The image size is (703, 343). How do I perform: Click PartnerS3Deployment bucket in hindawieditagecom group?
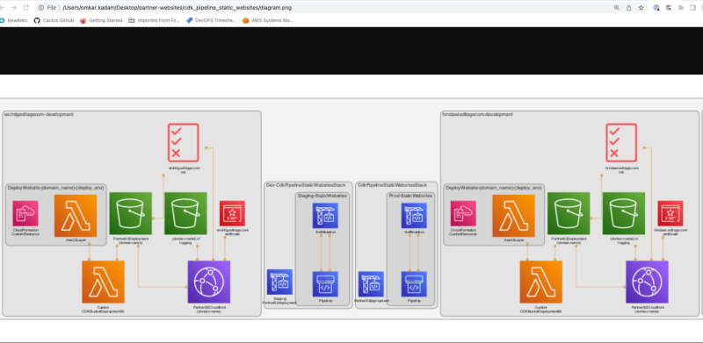pyautogui.click(x=569, y=213)
